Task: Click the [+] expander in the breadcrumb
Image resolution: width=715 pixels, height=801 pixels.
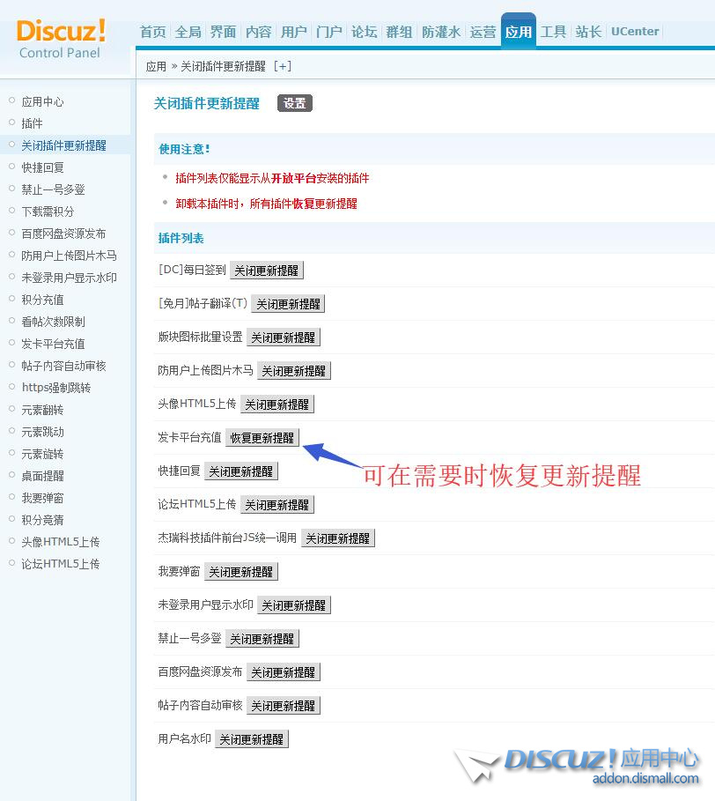Action: (283, 66)
